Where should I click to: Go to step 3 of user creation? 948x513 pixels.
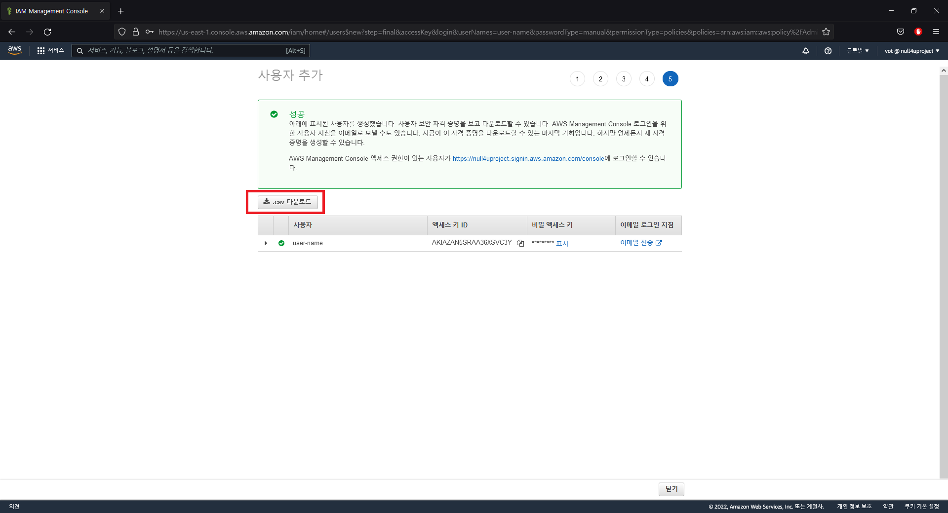point(624,79)
